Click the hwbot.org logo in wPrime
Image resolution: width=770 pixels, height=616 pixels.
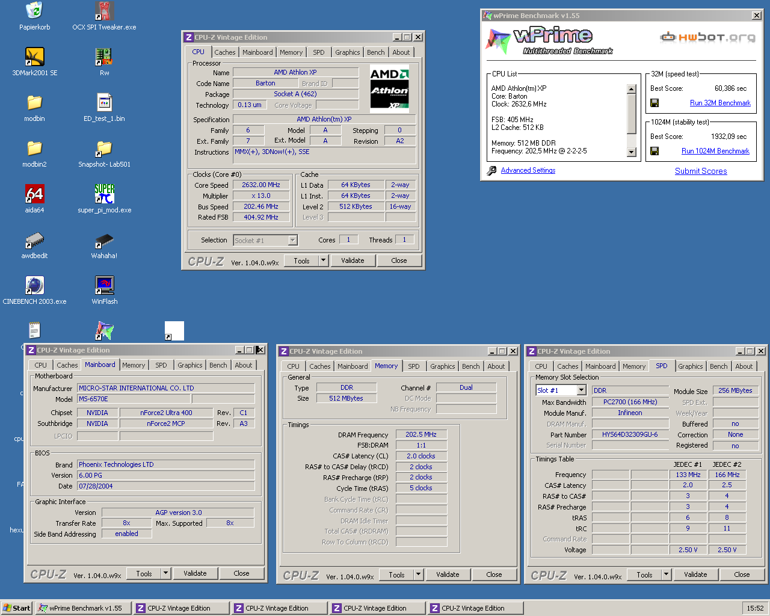707,37
